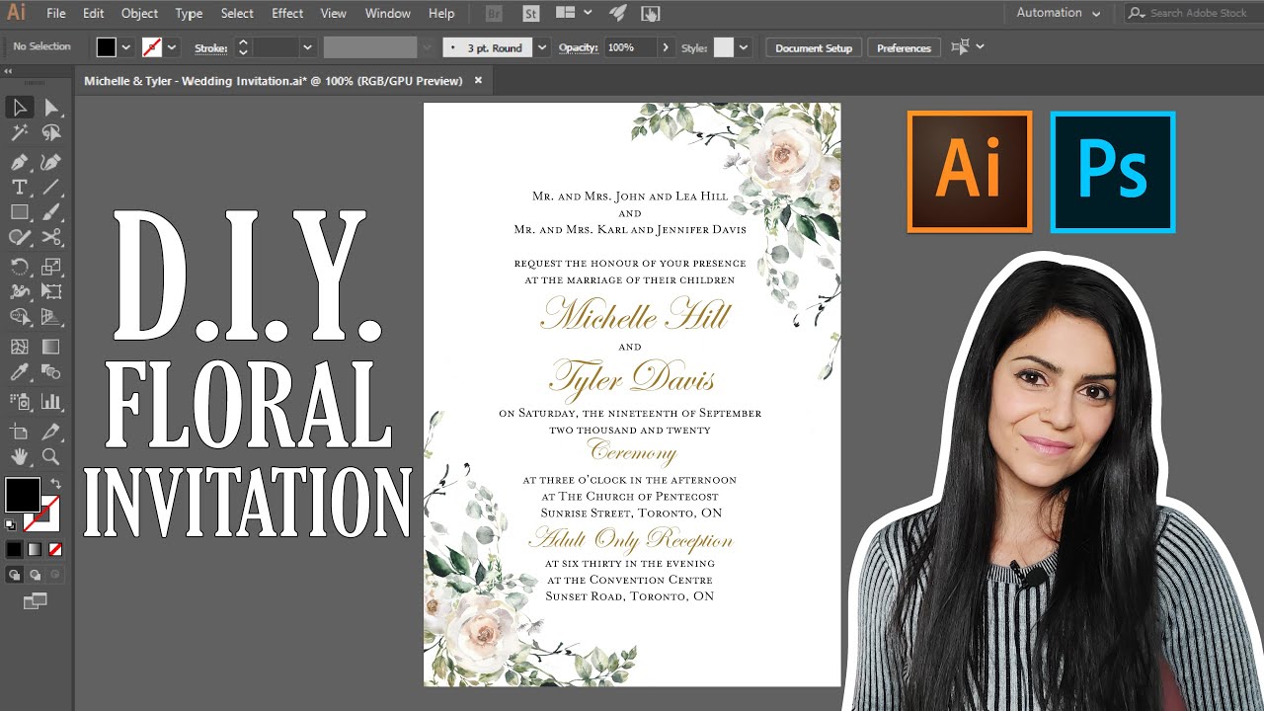The image size is (1264, 711).
Task: Select the Pen tool
Action: [x=19, y=162]
